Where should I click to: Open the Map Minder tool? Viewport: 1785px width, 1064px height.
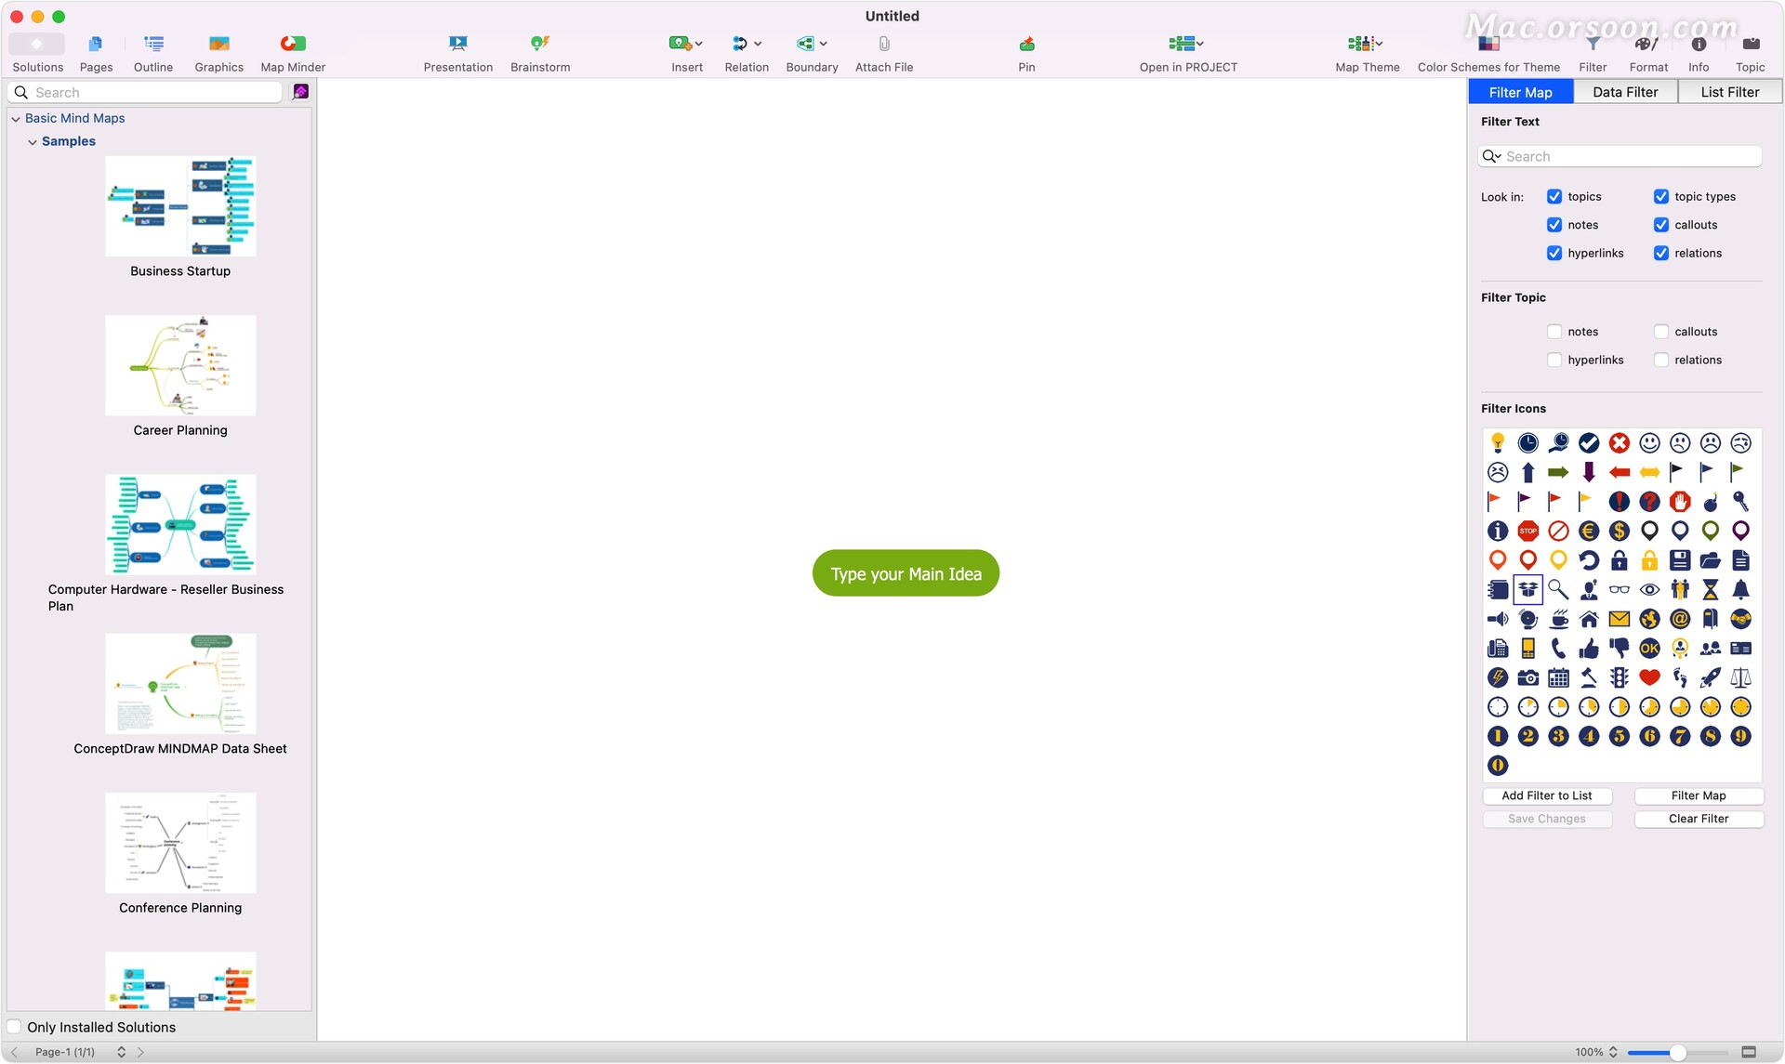[293, 44]
